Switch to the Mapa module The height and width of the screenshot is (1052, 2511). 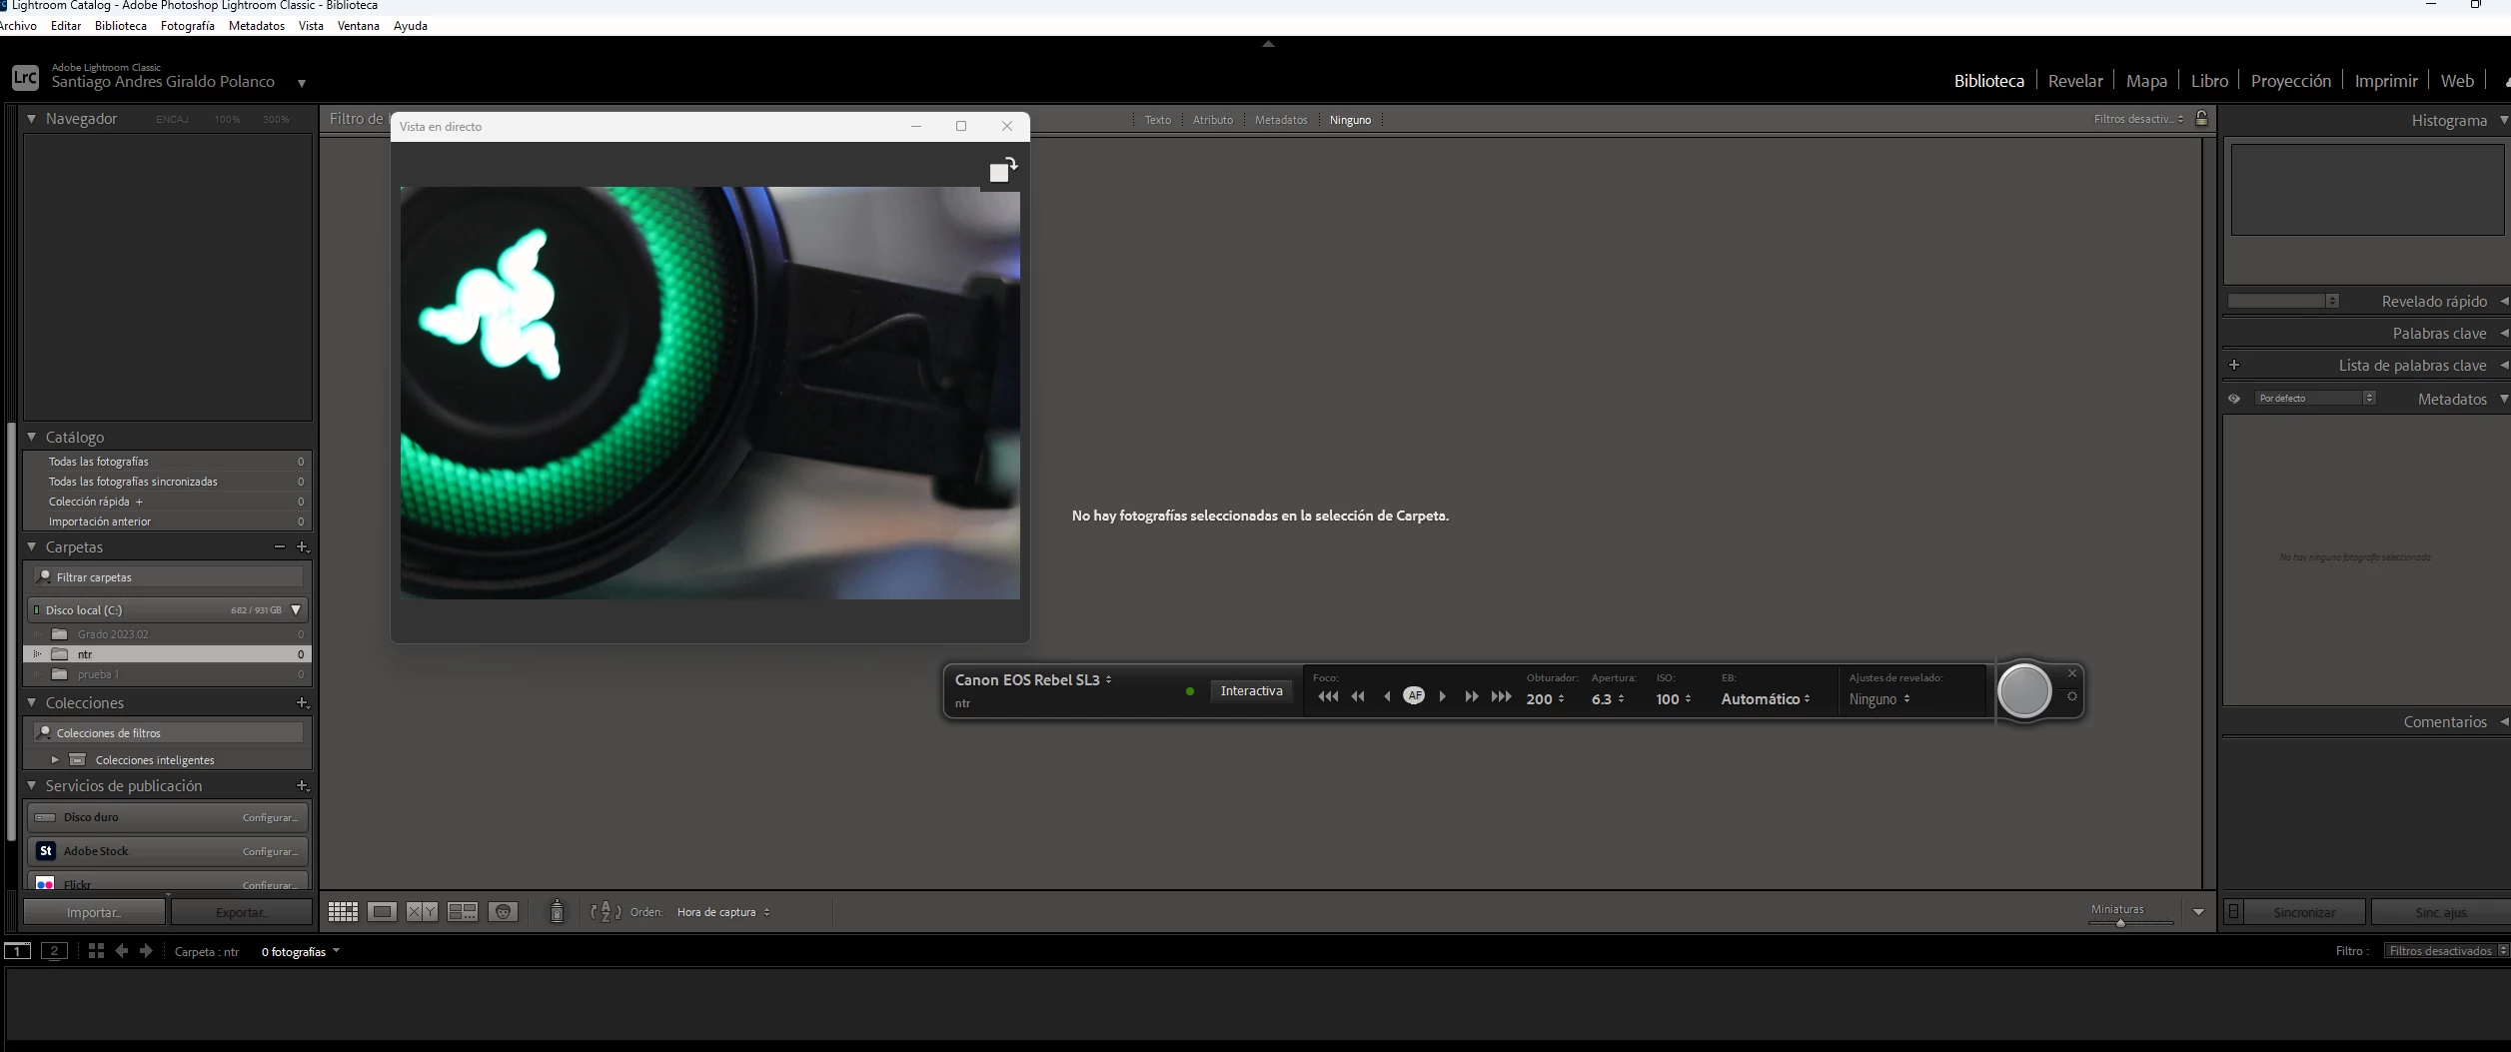click(x=2146, y=81)
